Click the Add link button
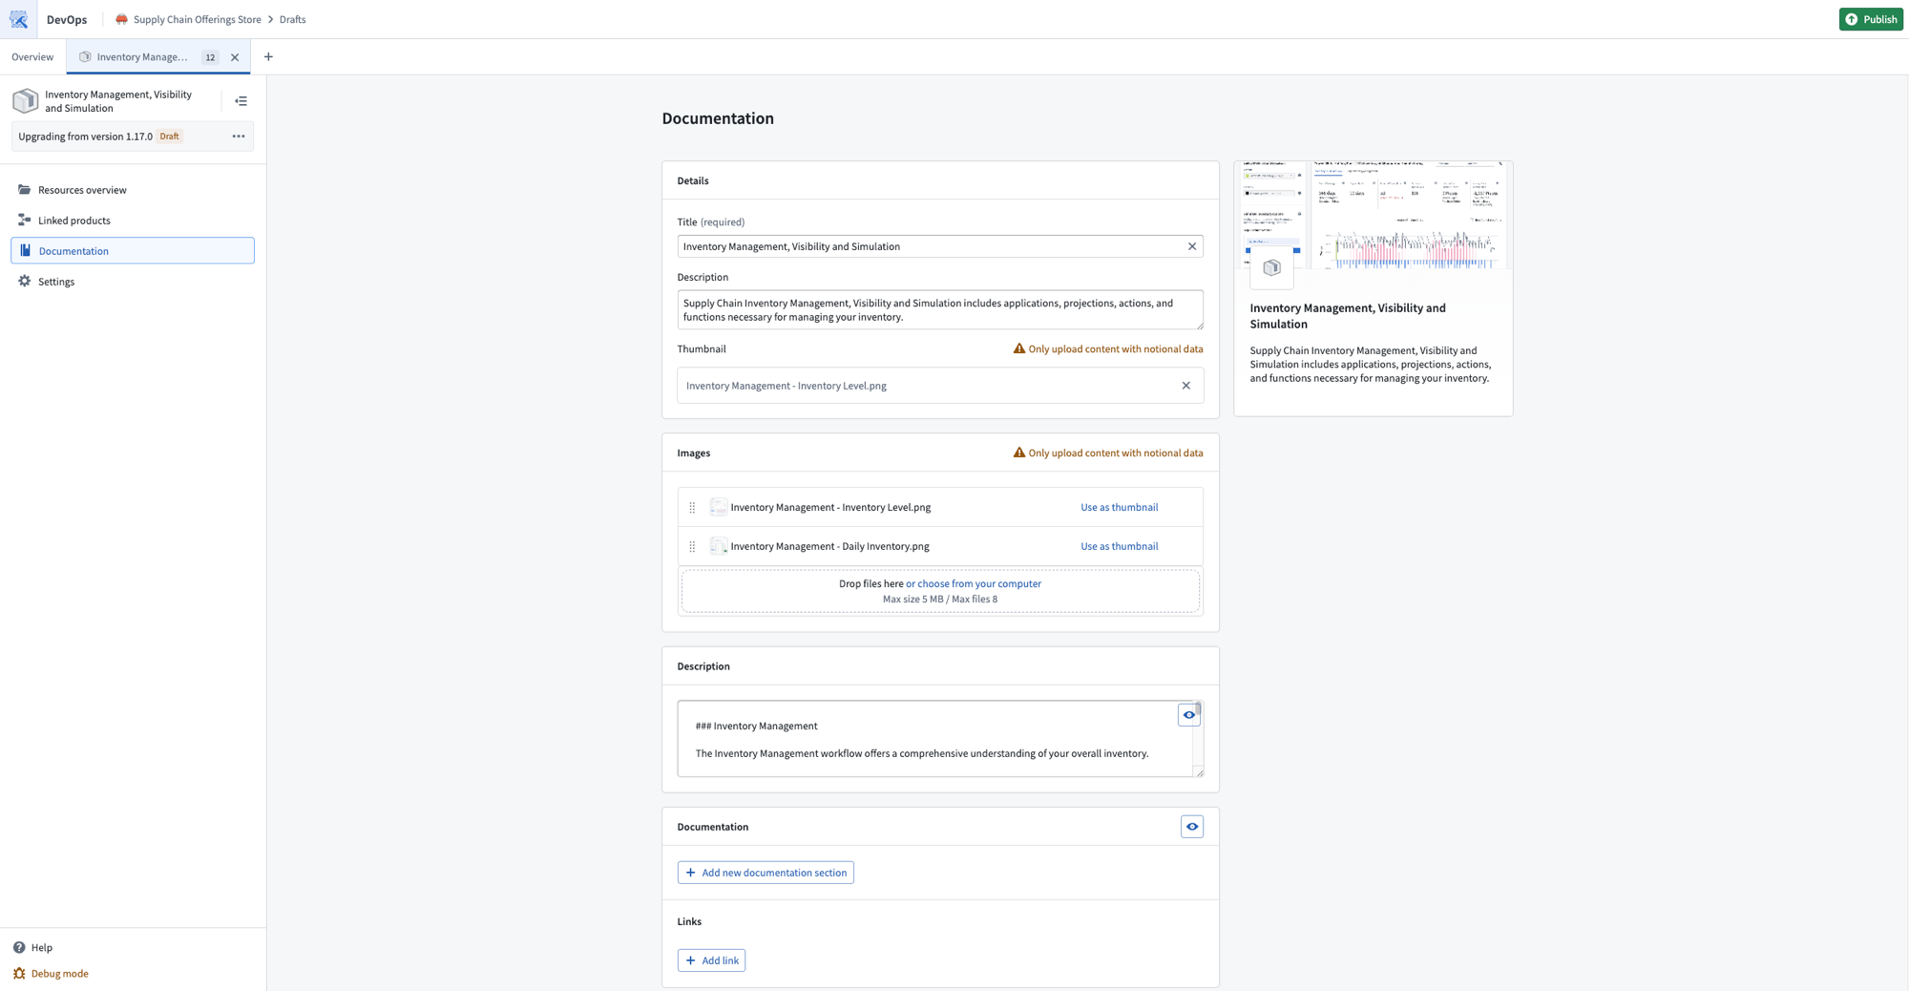Viewport: 1909px width, 991px height. 711,960
